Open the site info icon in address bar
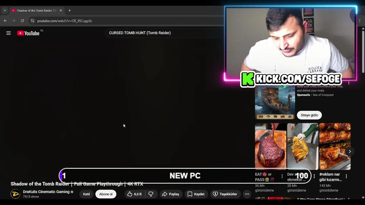Viewport: 365px width, 205px height. point(33,21)
